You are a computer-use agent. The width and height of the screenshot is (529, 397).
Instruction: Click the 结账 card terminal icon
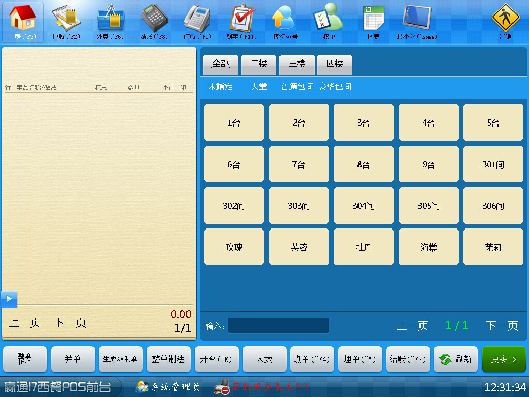[154, 19]
